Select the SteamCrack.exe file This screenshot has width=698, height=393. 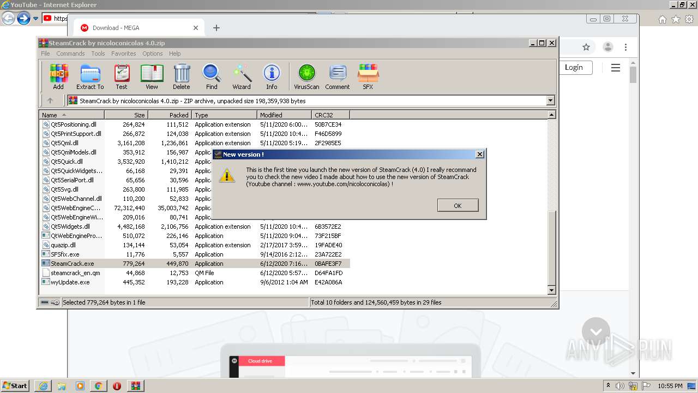coord(195,264)
